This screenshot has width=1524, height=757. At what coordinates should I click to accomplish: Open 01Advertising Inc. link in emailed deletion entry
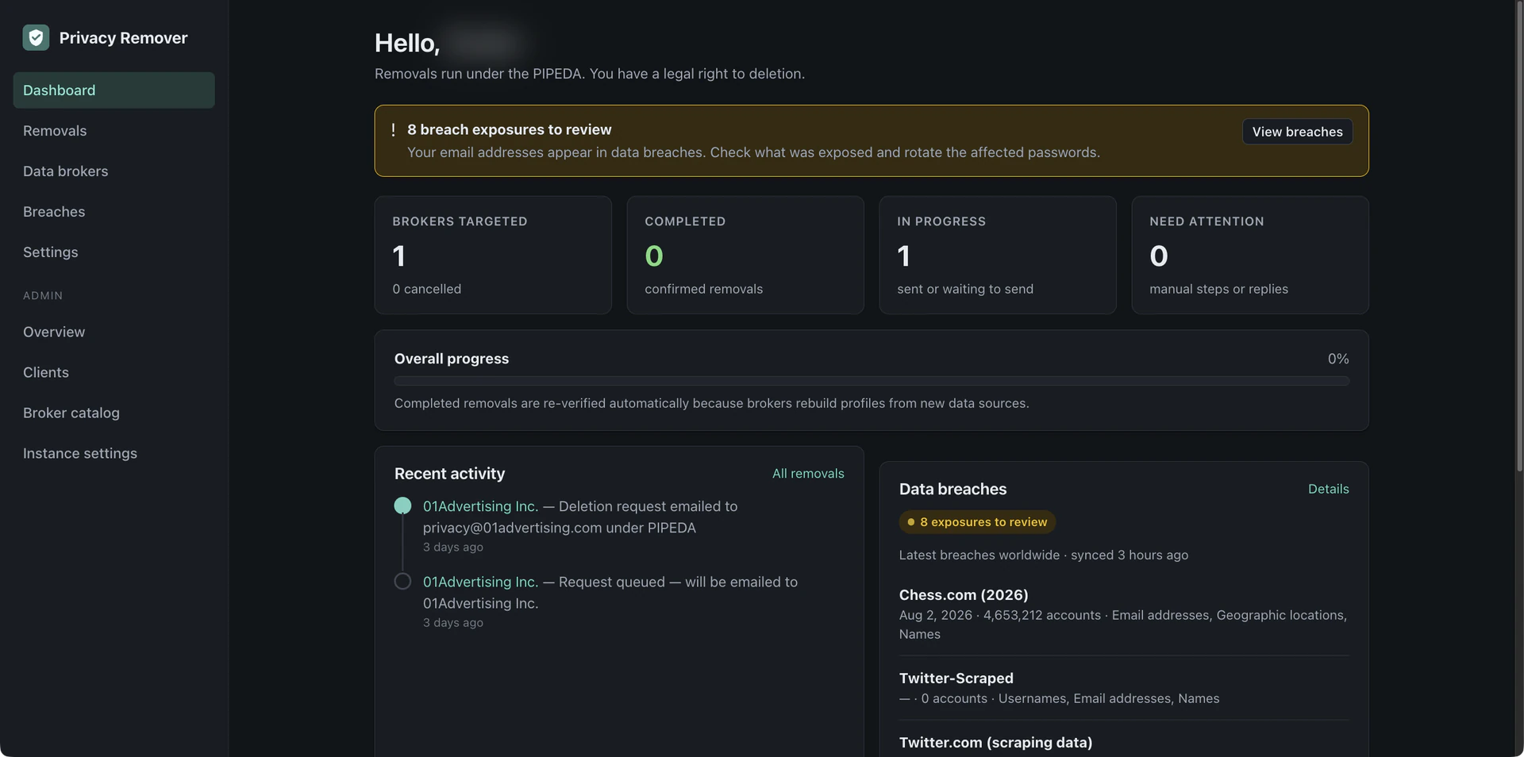[x=480, y=506]
